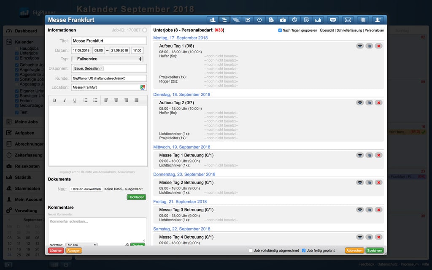The width and height of the screenshot is (432, 270).
Task: Open the print icon in header toolbar
Action: (333, 20)
